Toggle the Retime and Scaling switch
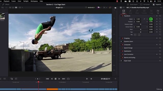This screenshot has height=91, width=163. 122,58
